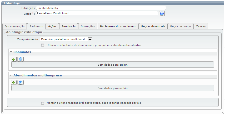The image size is (225, 115).
Task: Switch to the Documentação tab
Action: tap(14, 26)
